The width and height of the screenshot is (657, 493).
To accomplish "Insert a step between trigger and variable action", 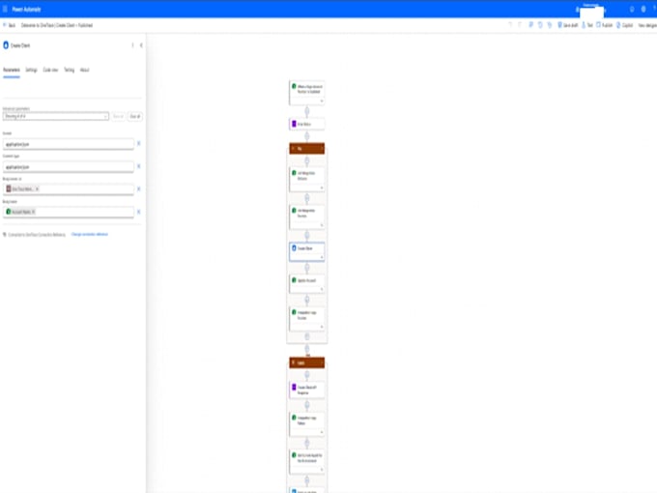I will click(x=306, y=111).
